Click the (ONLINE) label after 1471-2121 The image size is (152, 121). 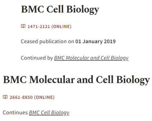(x=62, y=27)
